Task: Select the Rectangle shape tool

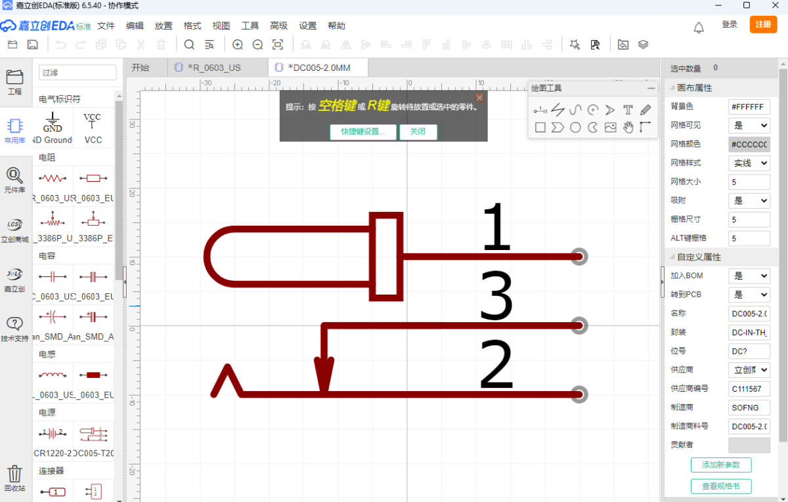Action: pos(540,127)
